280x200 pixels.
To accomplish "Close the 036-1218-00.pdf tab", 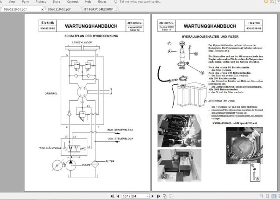I will tap(42, 9).
